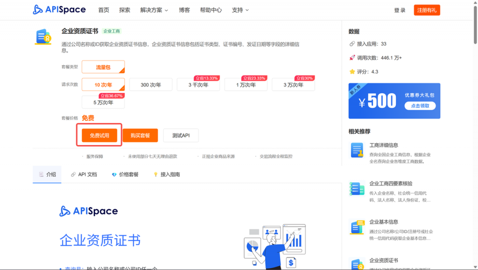Click the APISpace logo in introduction banner

click(x=89, y=211)
